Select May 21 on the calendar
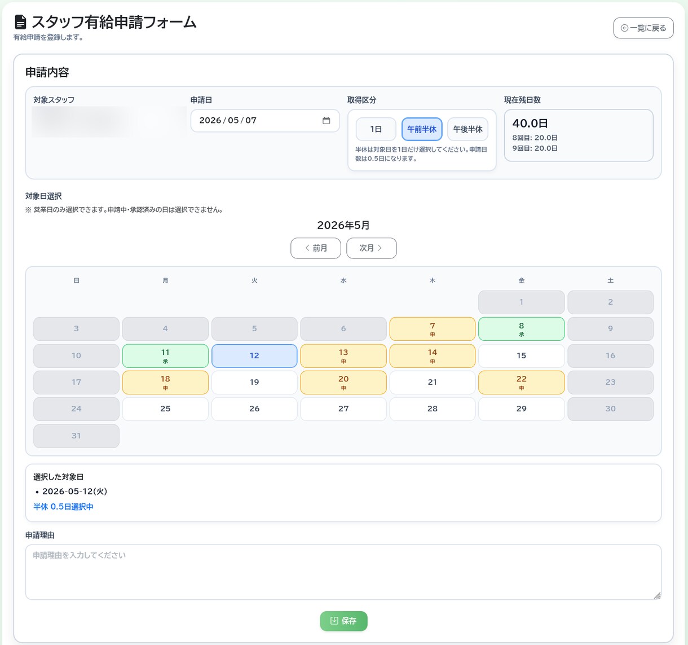 (433, 382)
